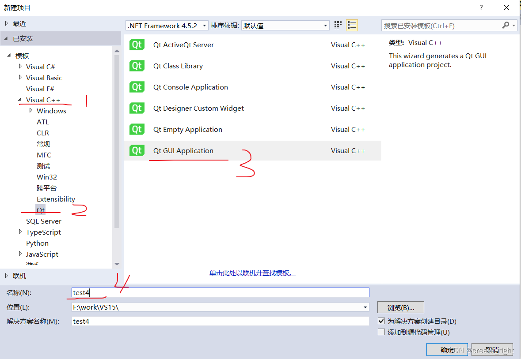Screen dimensions: 521x359
Task: Close the 新建项目 dialog
Action: point(506,7)
